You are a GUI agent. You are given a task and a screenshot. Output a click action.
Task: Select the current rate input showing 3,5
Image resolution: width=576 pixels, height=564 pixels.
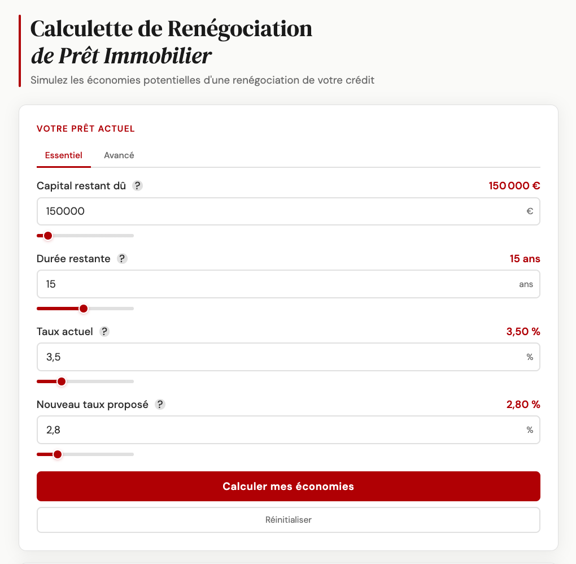(288, 357)
